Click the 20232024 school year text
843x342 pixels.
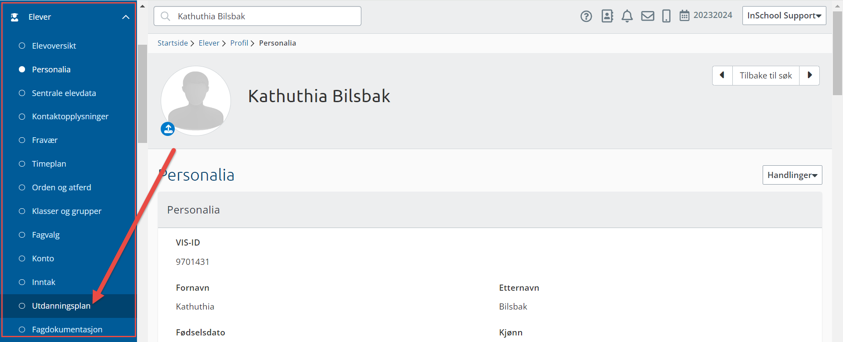[713, 15]
